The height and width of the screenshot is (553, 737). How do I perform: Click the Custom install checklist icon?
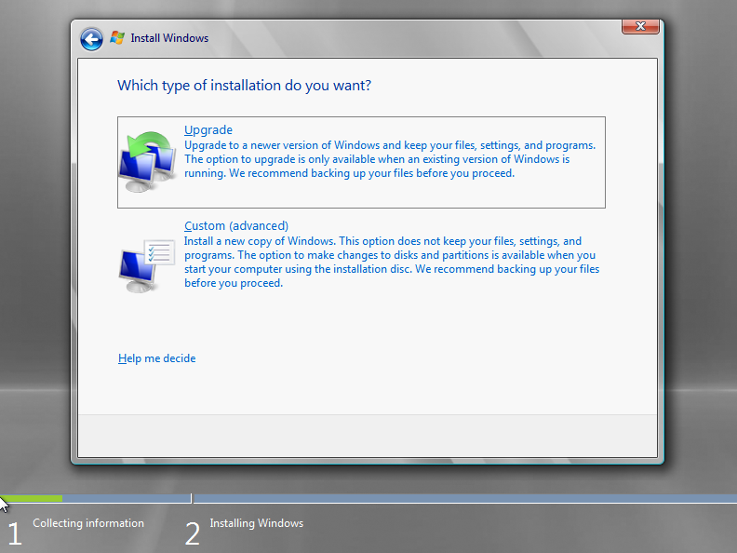[x=147, y=265]
